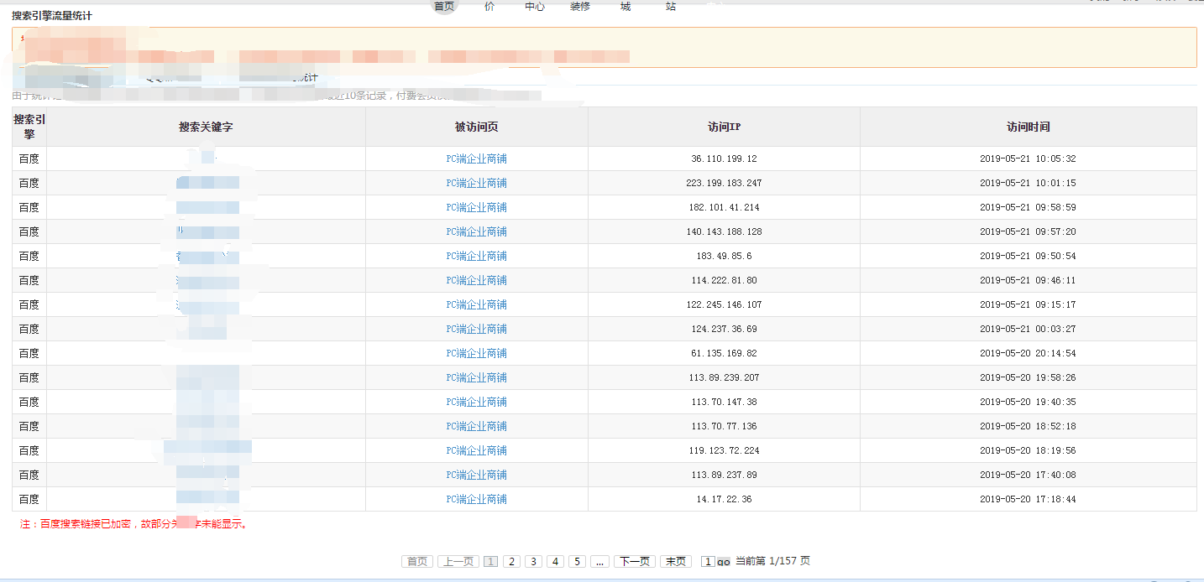This screenshot has height=582, width=1204.
Task: Open PC端企业商铺 link for IP 36.110.199.12
Action: (x=476, y=158)
